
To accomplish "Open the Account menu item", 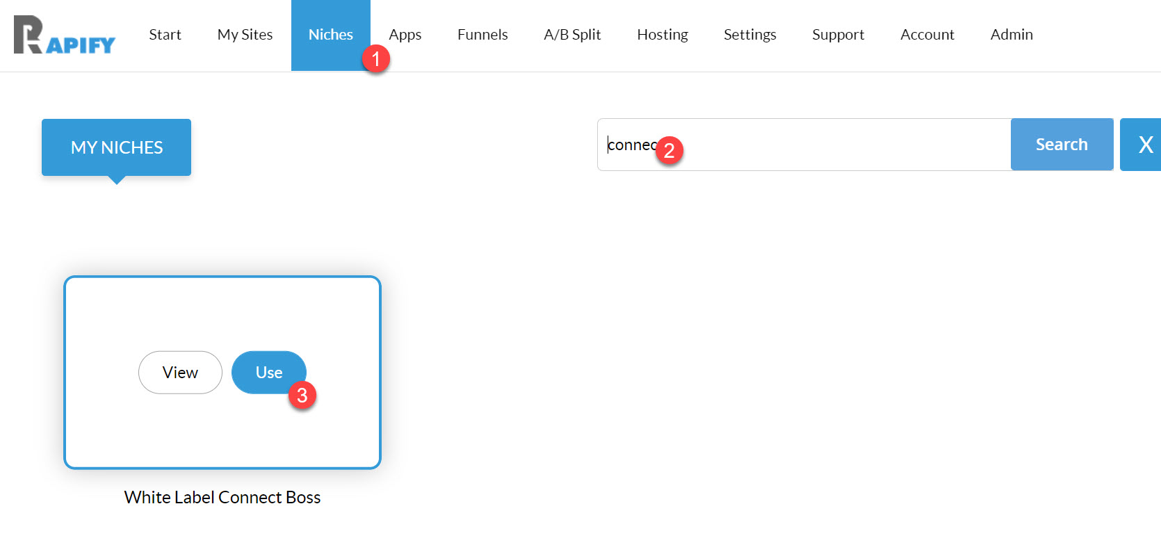I will point(927,35).
